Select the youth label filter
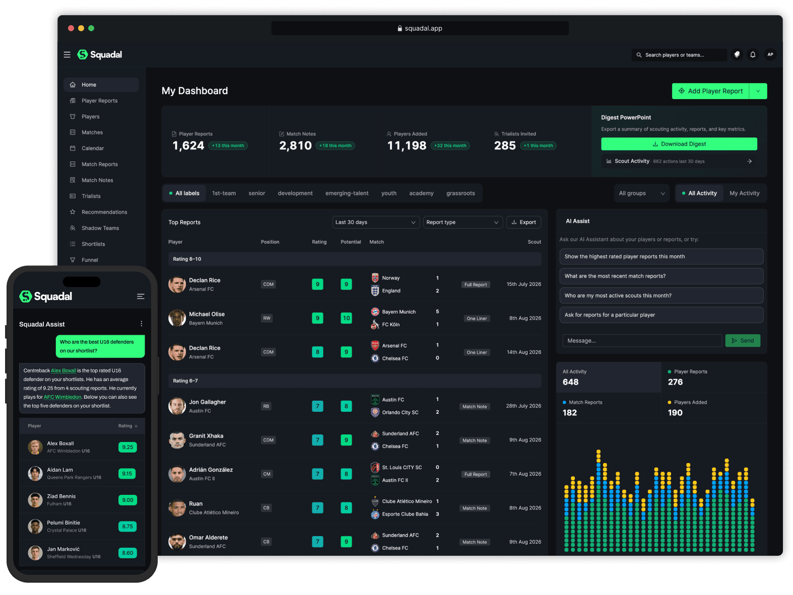The height and width of the screenshot is (595, 793). [388, 193]
